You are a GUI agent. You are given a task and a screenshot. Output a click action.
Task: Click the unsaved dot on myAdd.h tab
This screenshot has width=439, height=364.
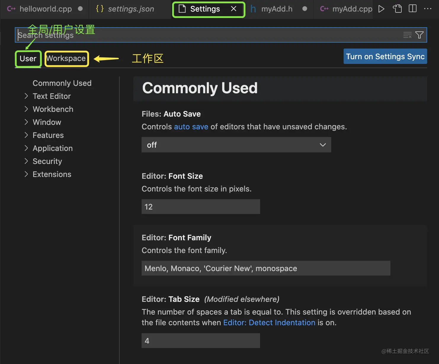click(x=305, y=9)
